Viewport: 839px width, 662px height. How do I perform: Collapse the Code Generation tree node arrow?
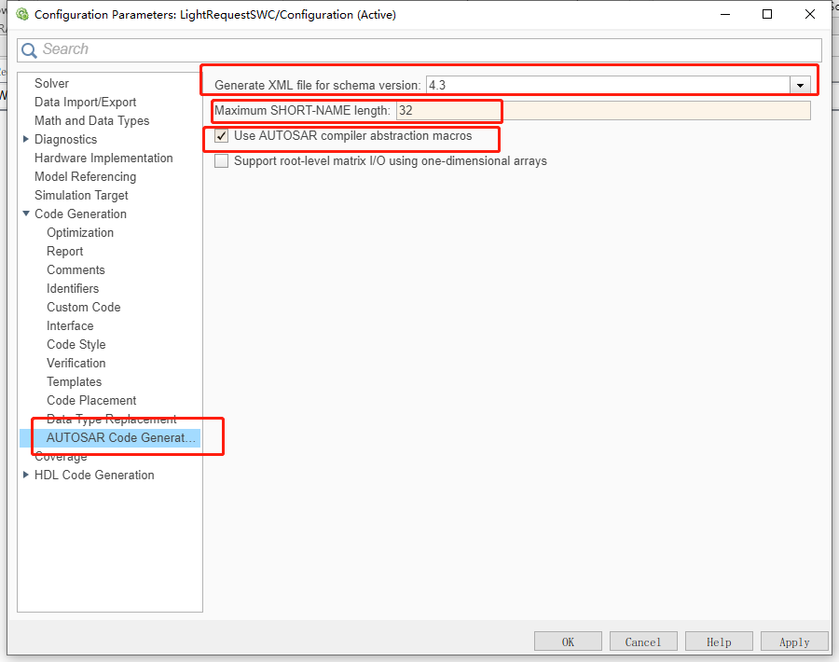point(26,214)
